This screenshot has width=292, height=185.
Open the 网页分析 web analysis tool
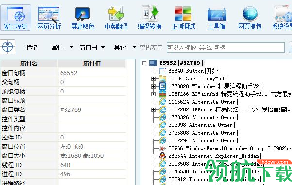click(x=49, y=17)
